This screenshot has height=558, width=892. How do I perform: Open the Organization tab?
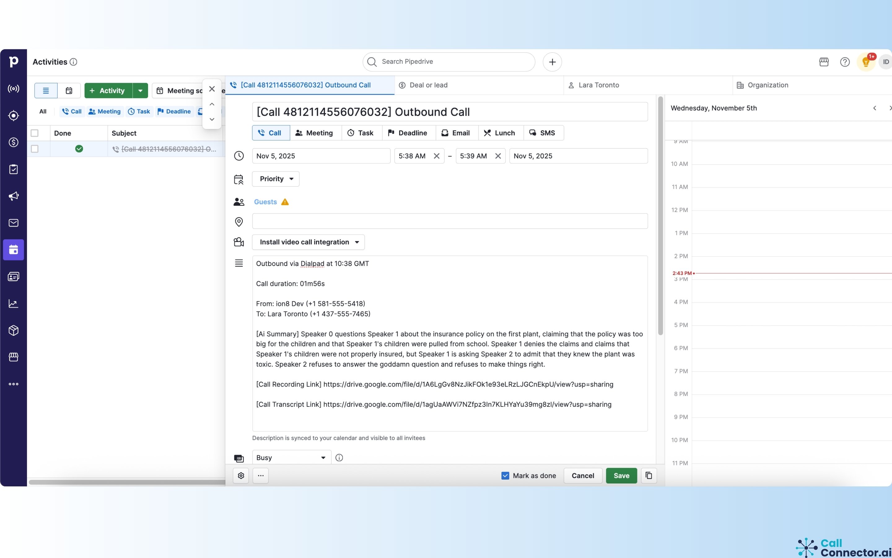(812, 85)
